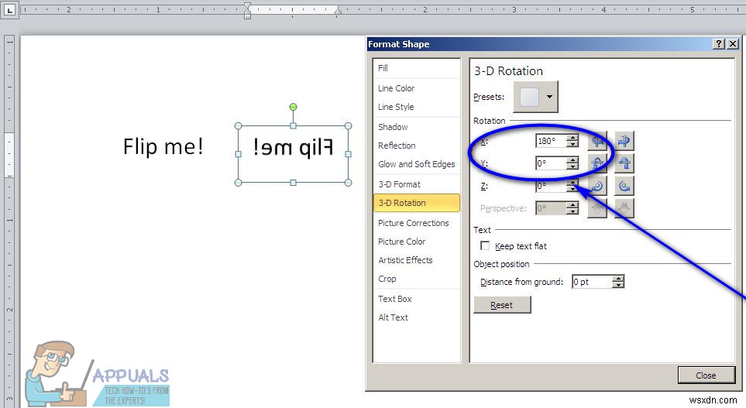This screenshot has width=746, height=408.
Task: Open the Artistic Effects category
Action: point(417,260)
